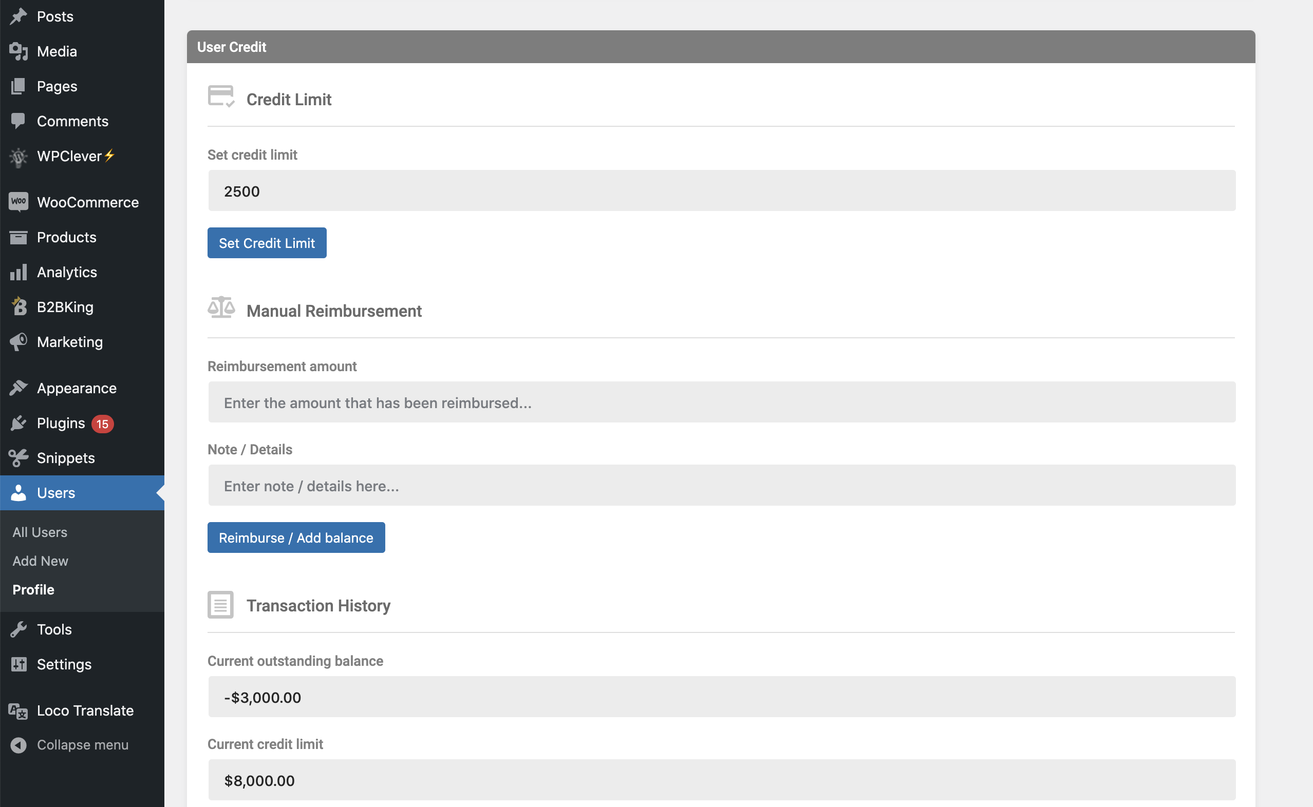The width and height of the screenshot is (1313, 807).
Task: Open the Add New user submenu item
Action: (41, 561)
